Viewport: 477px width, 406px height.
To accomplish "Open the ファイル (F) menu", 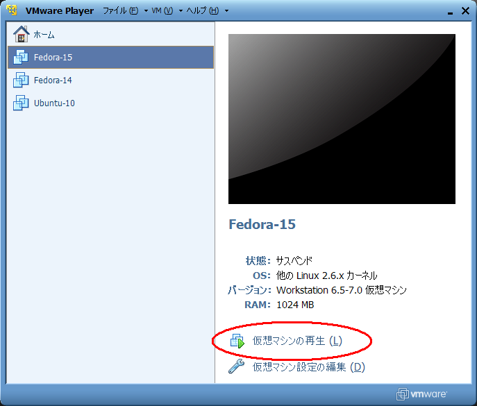I will click(121, 10).
